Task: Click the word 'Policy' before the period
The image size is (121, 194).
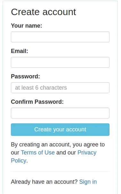Action: point(19,161)
